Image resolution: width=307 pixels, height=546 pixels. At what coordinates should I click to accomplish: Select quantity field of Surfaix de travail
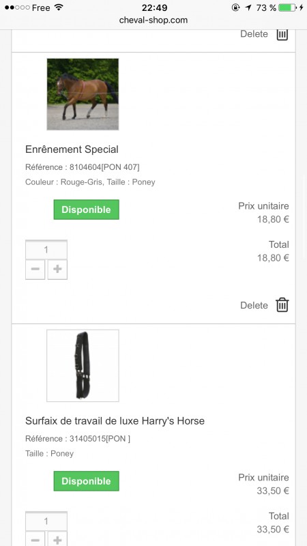pyautogui.click(x=46, y=521)
